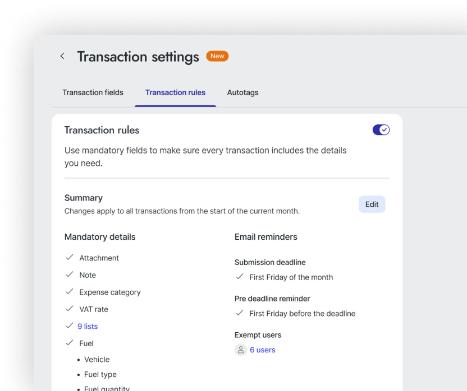Click the checkmark next to VAT rate
The width and height of the screenshot is (467, 391).
point(70,309)
